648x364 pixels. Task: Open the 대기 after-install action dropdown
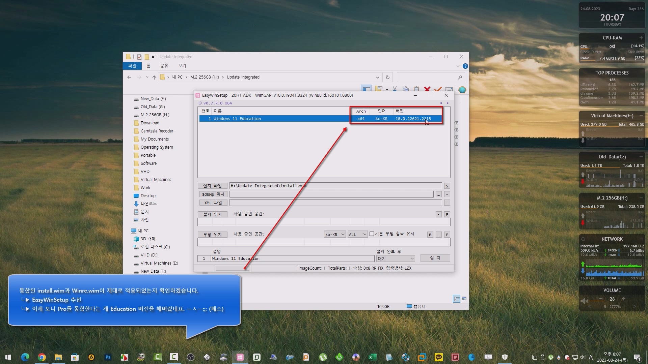[x=396, y=259]
